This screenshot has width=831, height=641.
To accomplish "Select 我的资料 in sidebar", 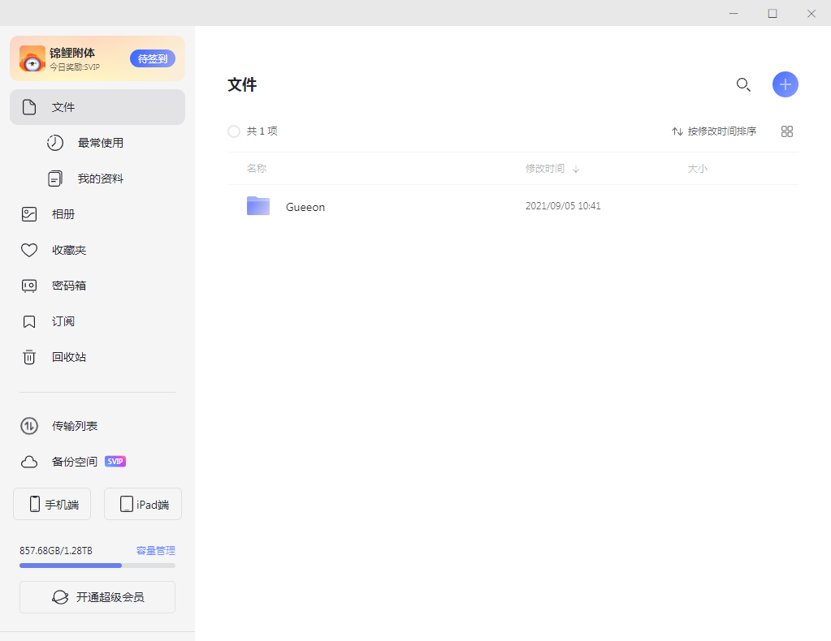I will tap(100, 179).
